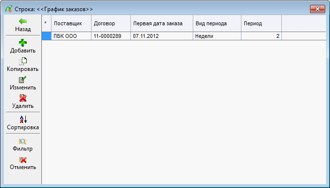The image size is (330, 188).
Task: Click the red cross Удалить icon
Action: click(23, 98)
